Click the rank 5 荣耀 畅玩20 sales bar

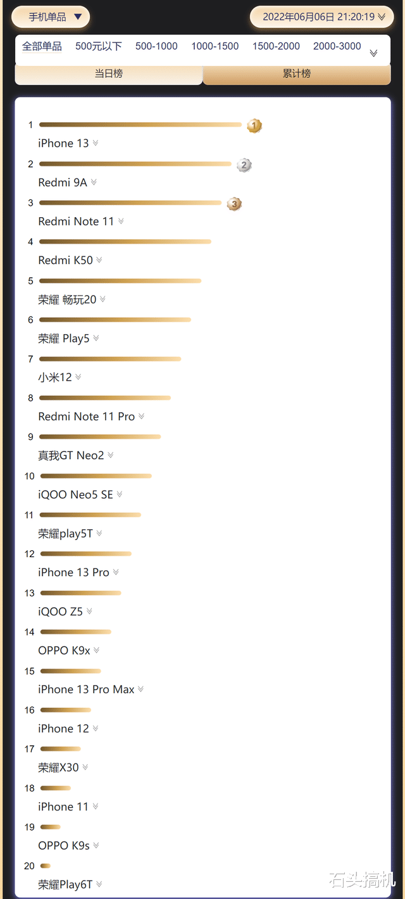pos(120,280)
